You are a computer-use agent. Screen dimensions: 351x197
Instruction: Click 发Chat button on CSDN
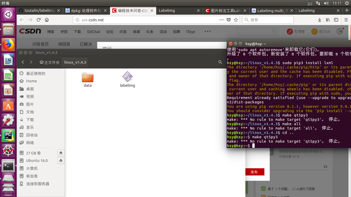coord(321,32)
